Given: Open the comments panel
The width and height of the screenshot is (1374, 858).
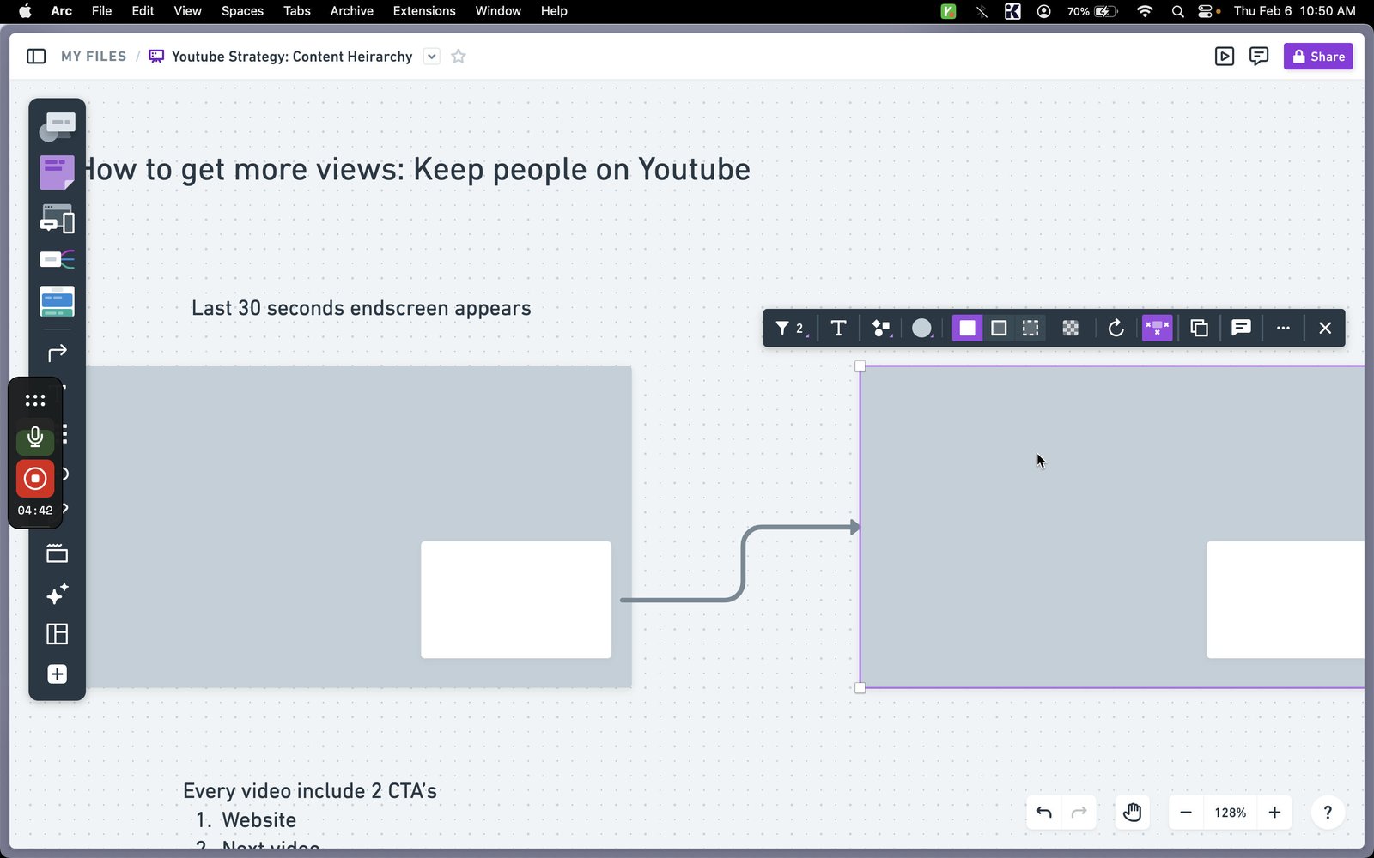Looking at the screenshot, I should coord(1259,57).
